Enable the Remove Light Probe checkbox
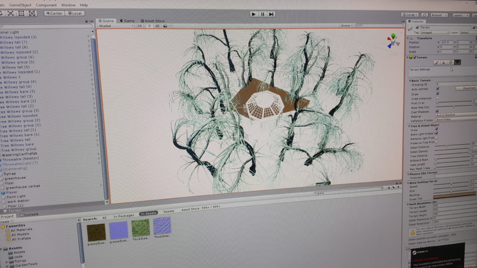 point(436,138)
